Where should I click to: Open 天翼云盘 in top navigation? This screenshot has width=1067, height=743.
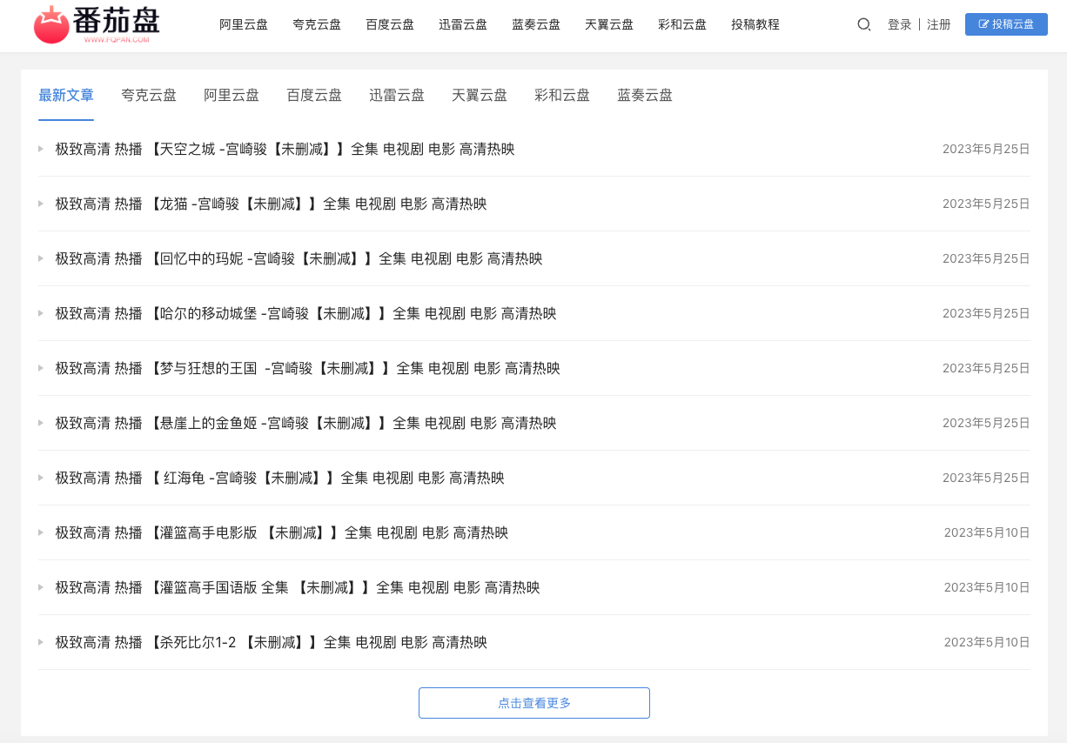609,24
